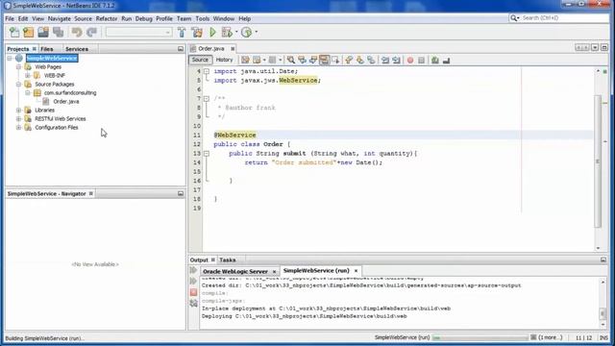This screenshot has height=346, width=615.
Task: Click the New Project toolbar icon
Action: [29, 32]
